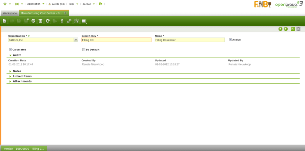
Task: Click the New Record toolbar icon
Action: (4, 21)
